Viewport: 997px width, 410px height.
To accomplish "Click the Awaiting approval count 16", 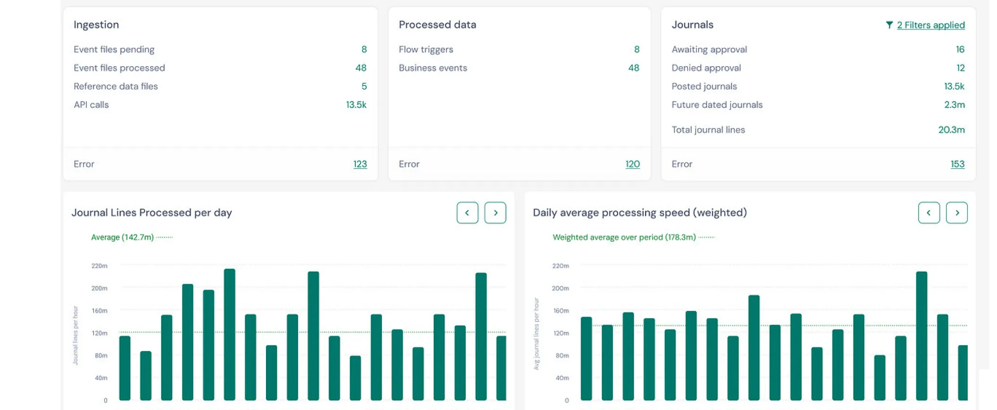I will point(960,49).
